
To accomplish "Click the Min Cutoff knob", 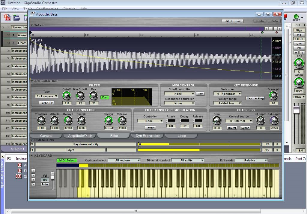I will coord(80,95).
